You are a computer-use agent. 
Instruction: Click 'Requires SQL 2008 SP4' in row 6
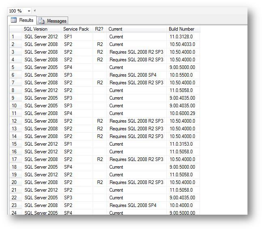(133, 75)
